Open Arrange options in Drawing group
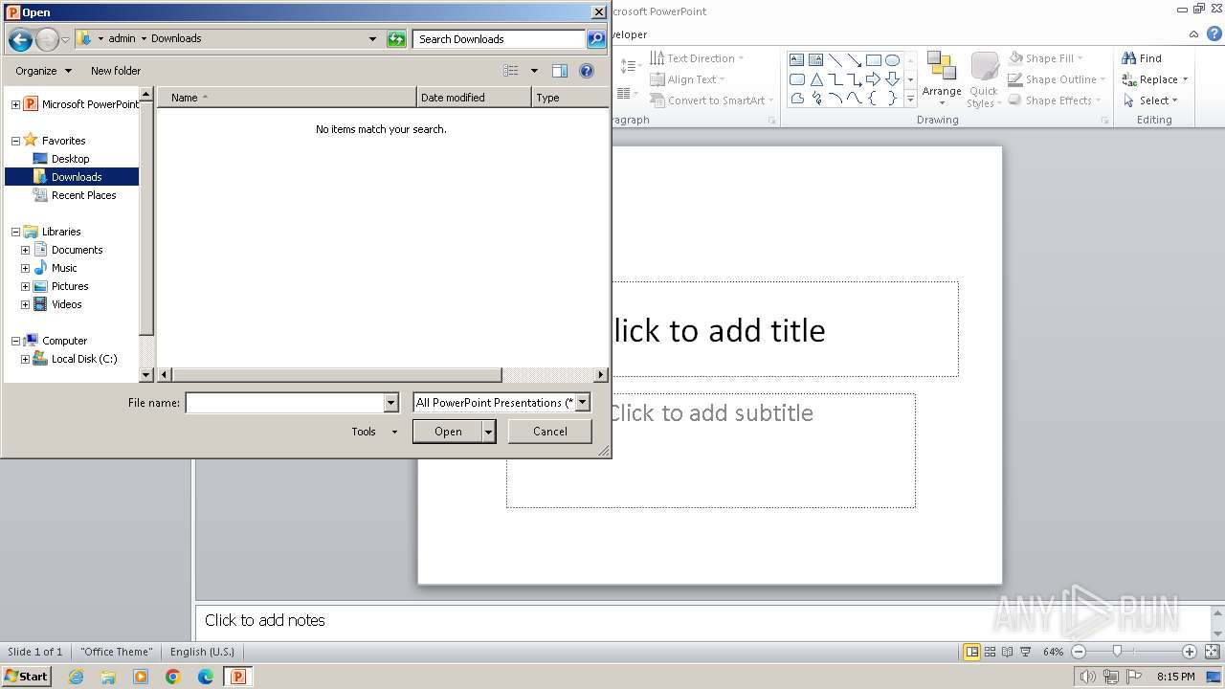This screenshot has width=1225, height=689. point(942,79)
